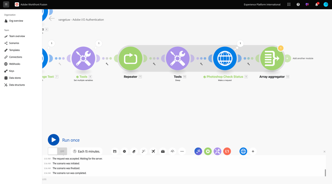332x184 pixels.
Task: Select the Tools Set multiple variables module
Action: point(83,58)
